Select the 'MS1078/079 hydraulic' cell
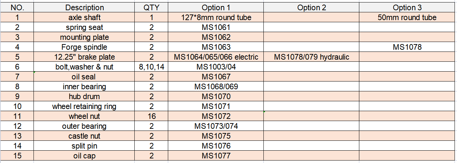Image resolution: width=457 pixels, height=163 pixels. (x=311, y=57)
